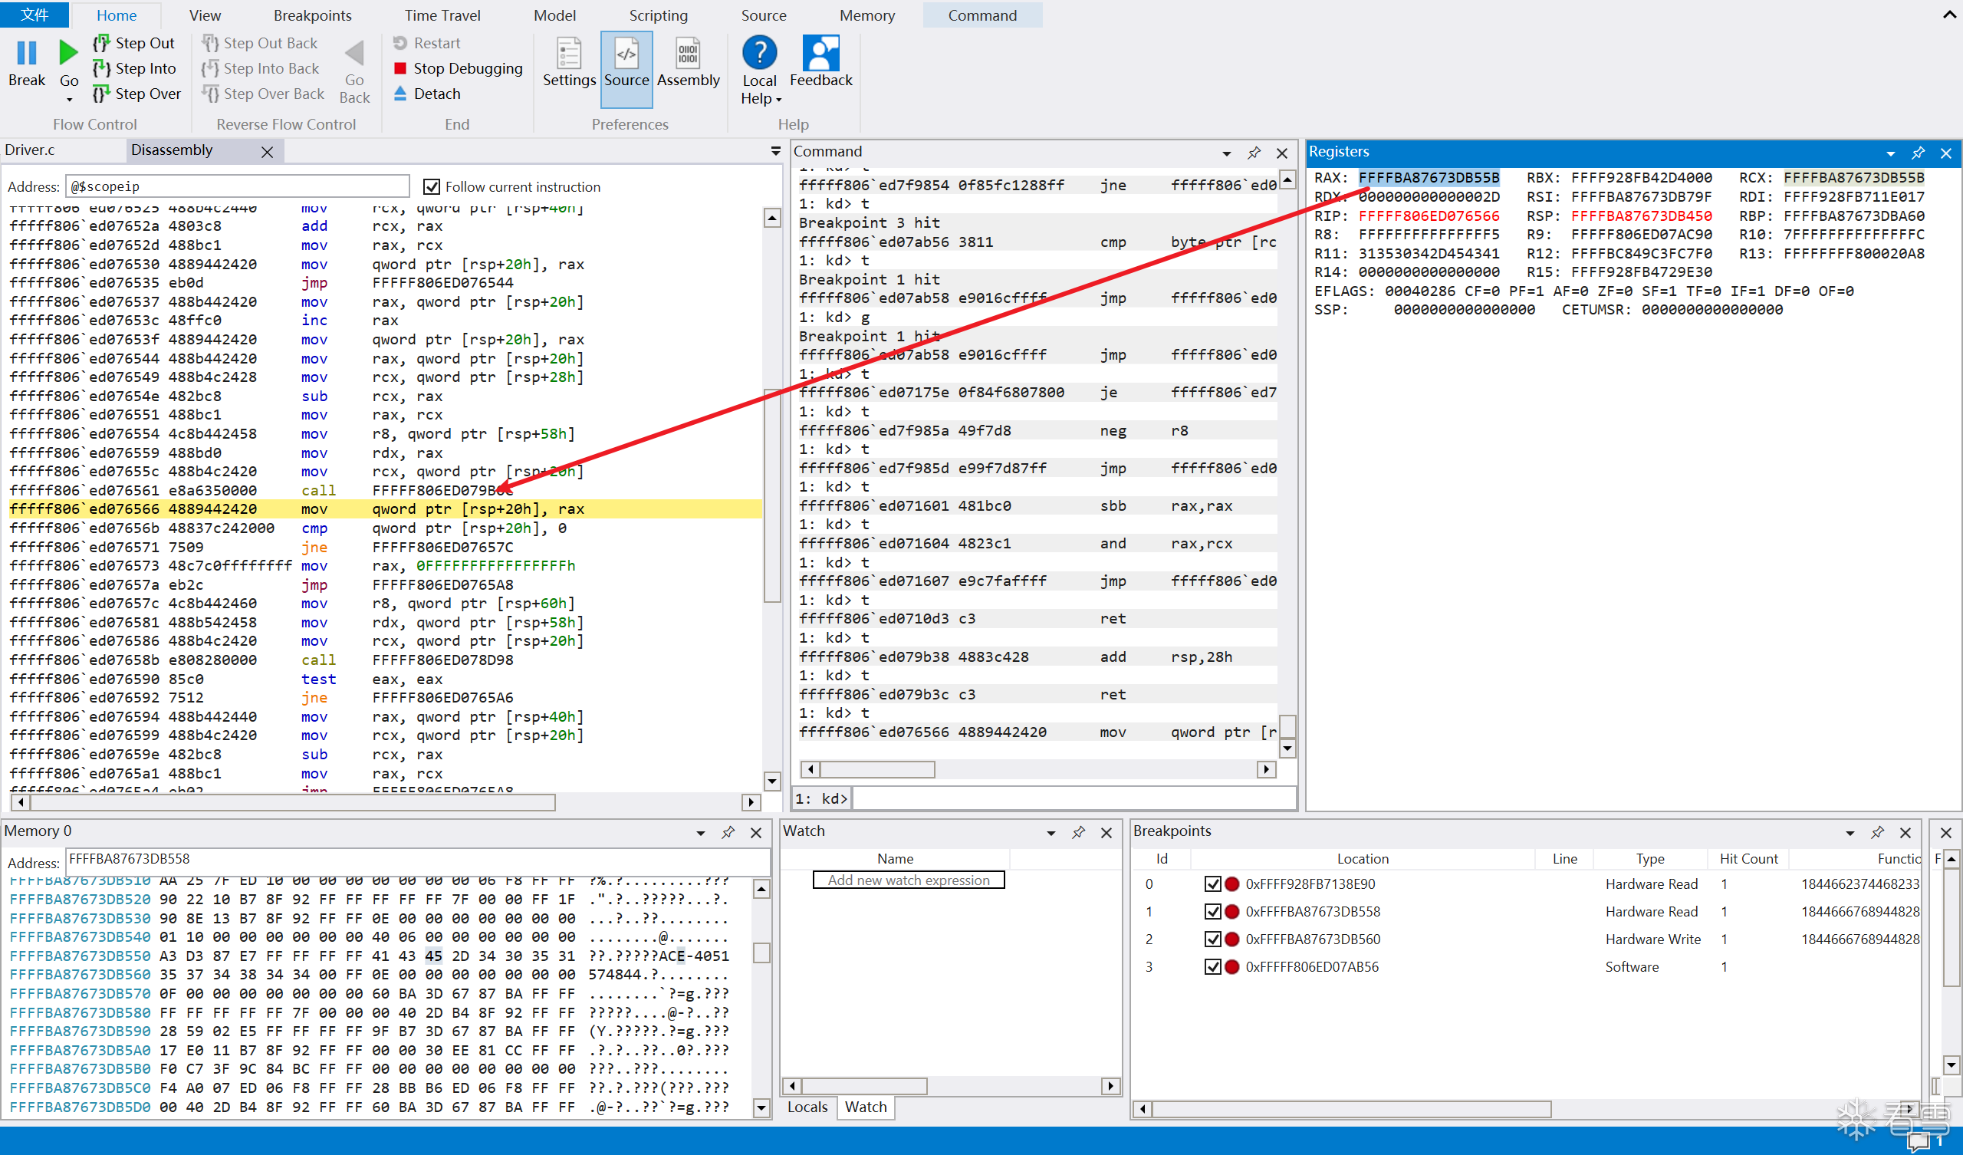1963x1155 pixels.
Task: Click Add new watch expression field
Action: pyautogui.click(x=909, y=880)
